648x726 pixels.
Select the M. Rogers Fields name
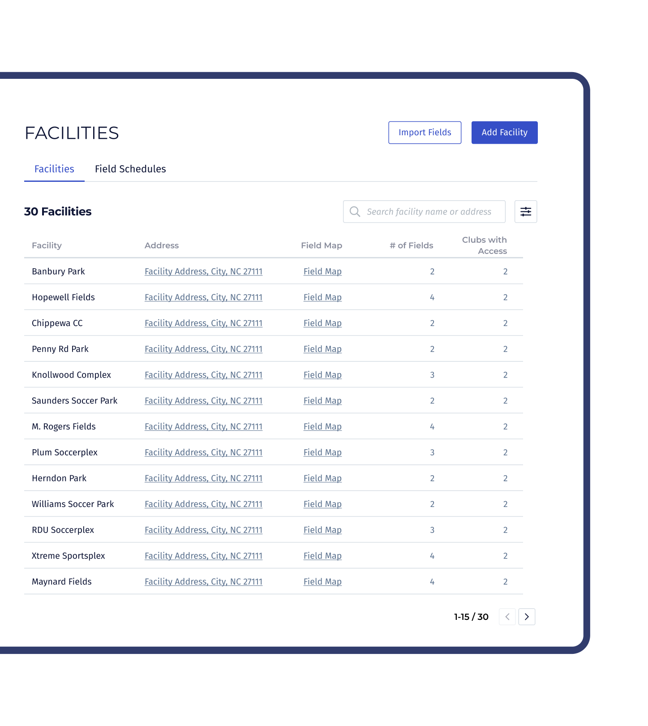pyautogui.click(x=64, y=427)
